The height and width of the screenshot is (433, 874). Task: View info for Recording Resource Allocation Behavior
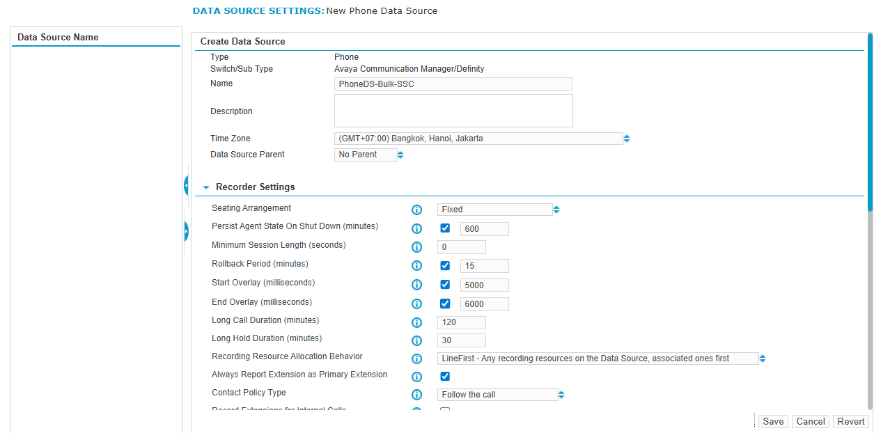417,359
